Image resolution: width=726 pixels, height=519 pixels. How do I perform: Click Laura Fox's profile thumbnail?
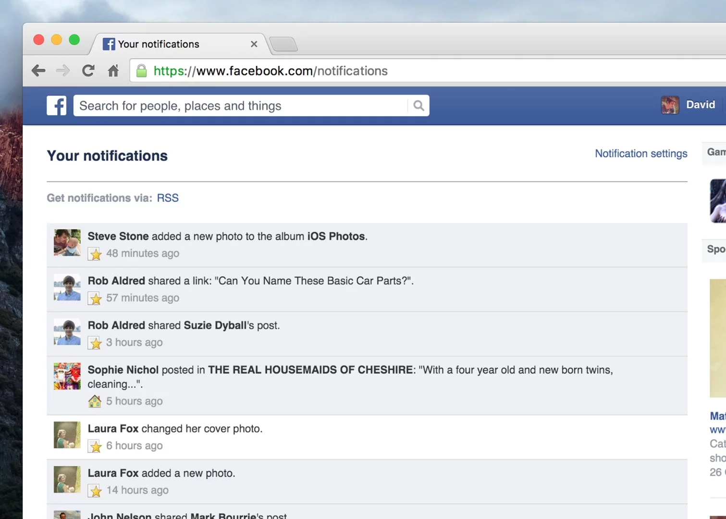tap(67, 435)
